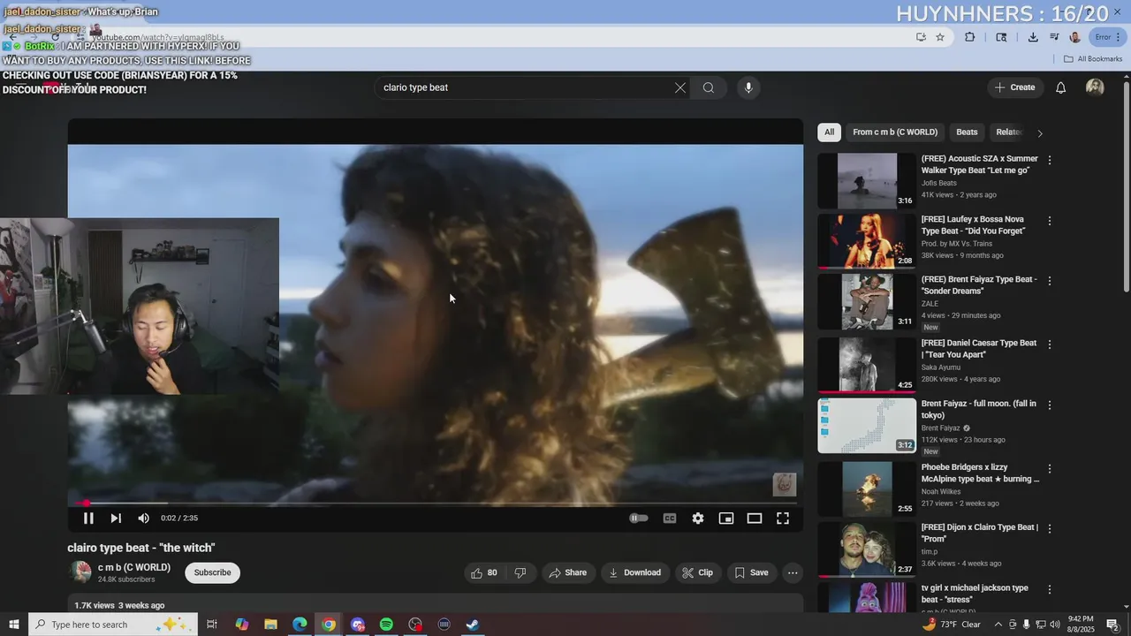Open Acoustic SZA x Summer Walker thumbnail
This screenshot has height=636, width=1131.
(867, 180)
